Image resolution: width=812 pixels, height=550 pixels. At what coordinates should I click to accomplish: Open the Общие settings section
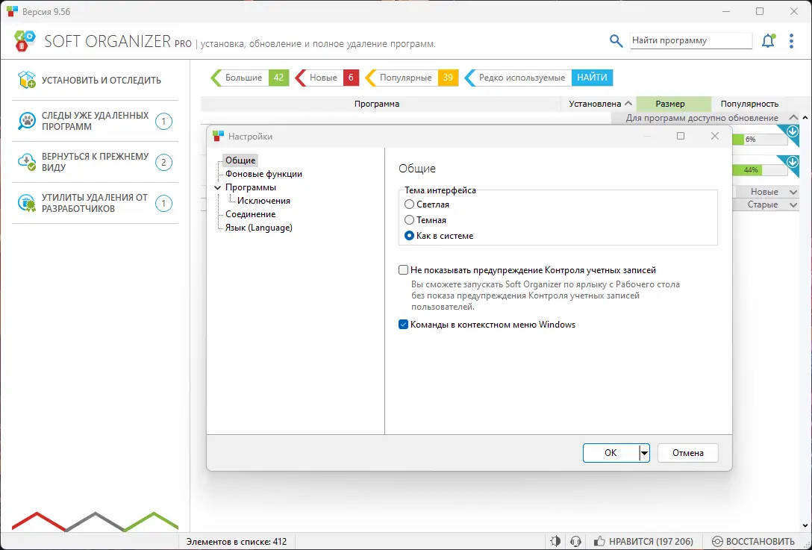(240, 160)
